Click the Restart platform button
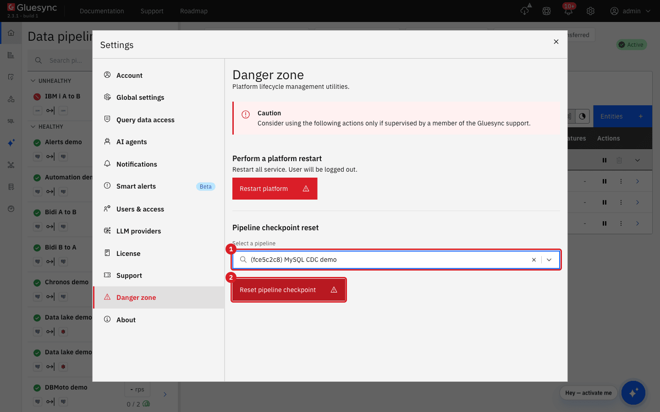660x412 pixels. pos(275,189)
